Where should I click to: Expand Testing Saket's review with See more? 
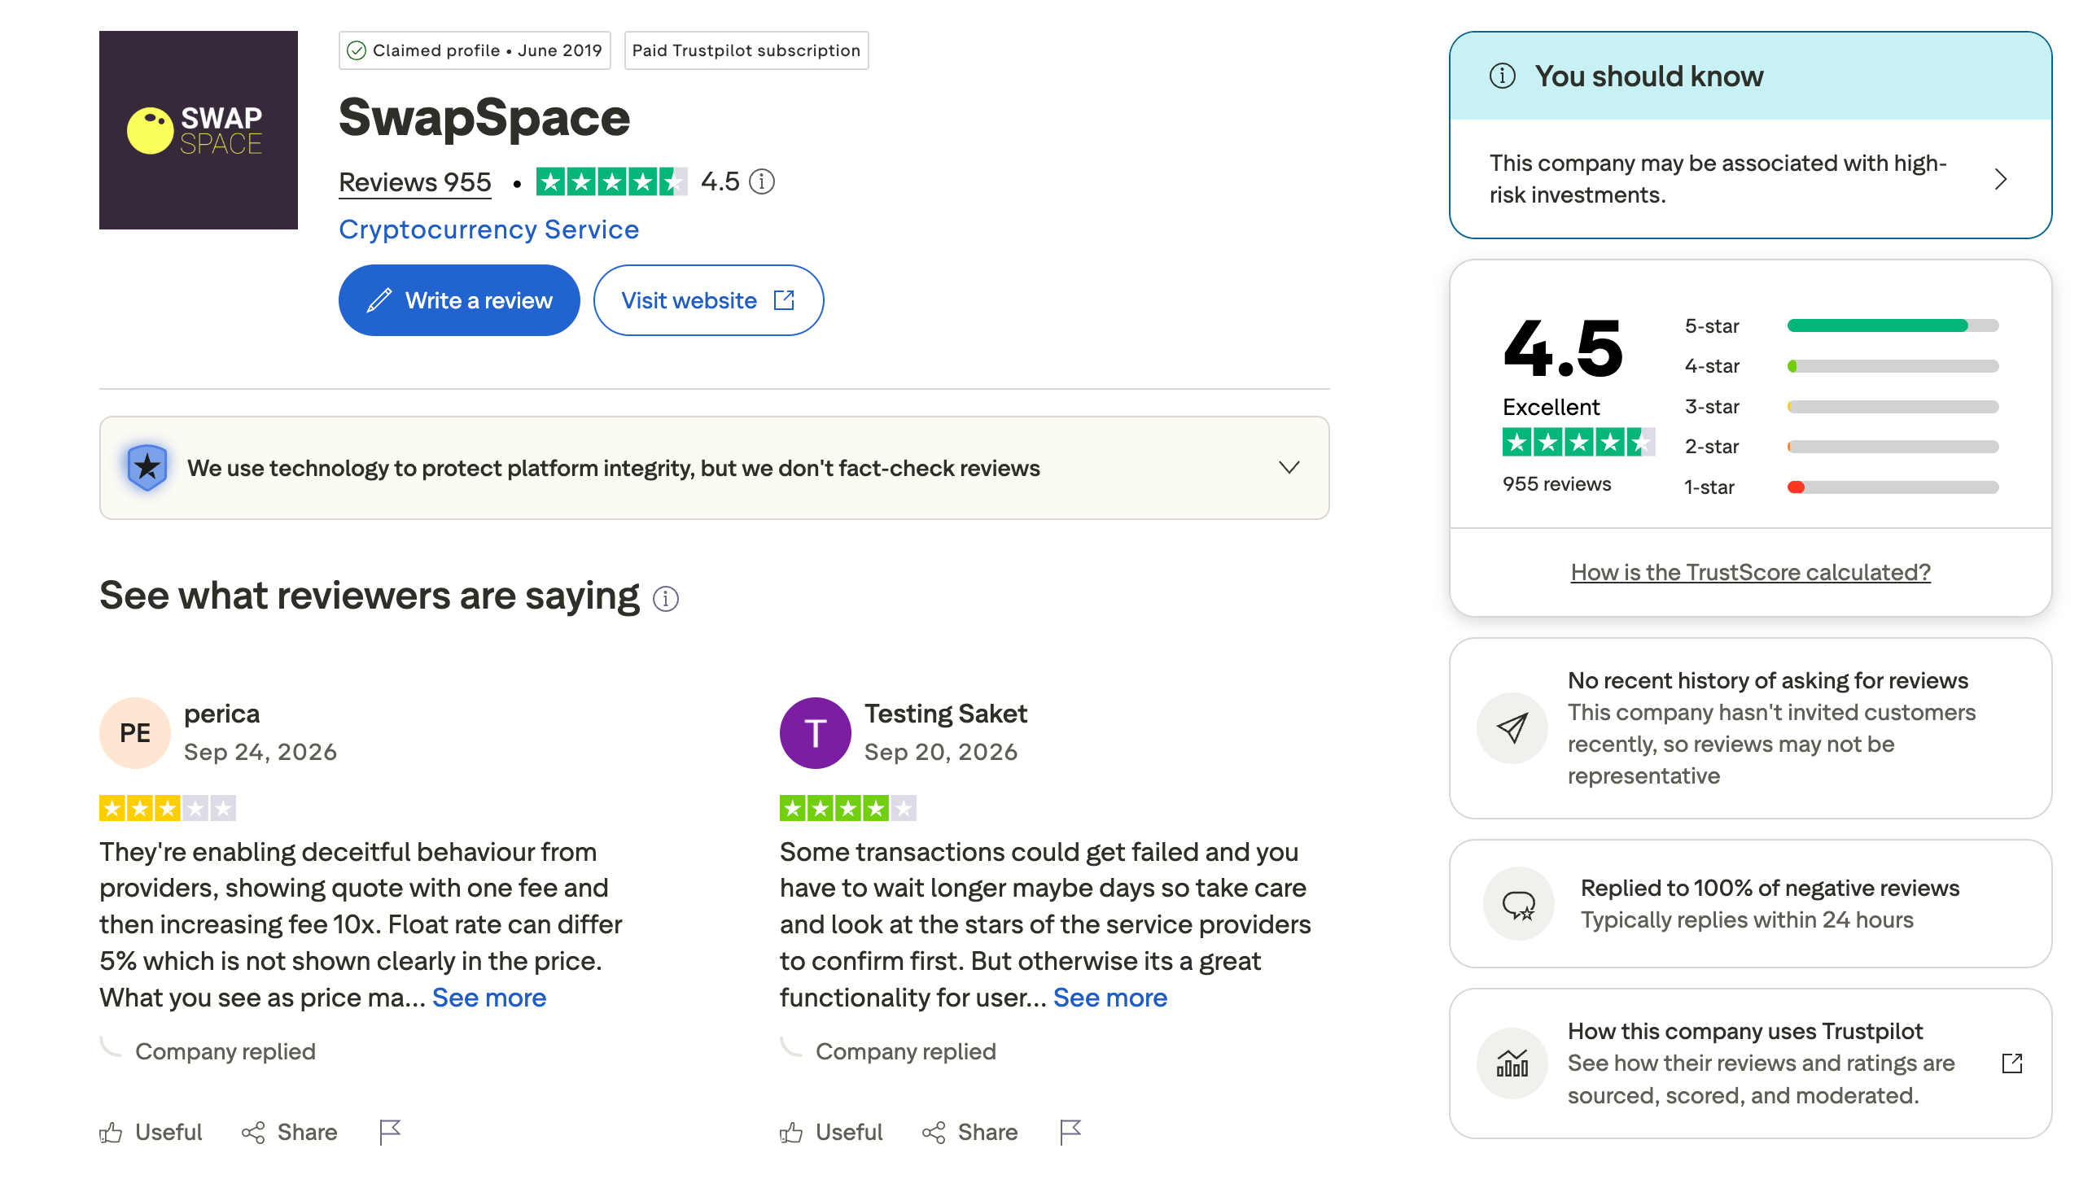1110,998
